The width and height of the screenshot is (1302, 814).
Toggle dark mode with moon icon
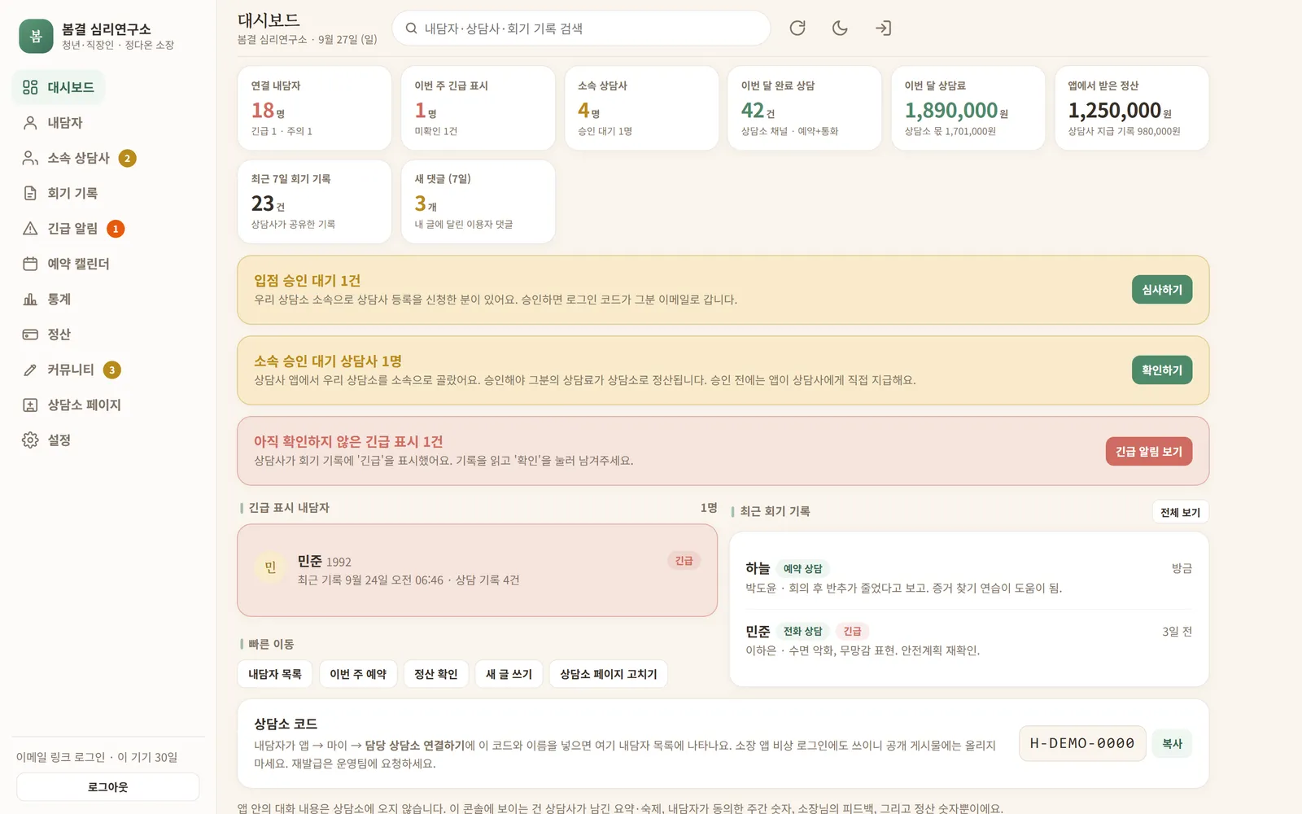point(840,28)
